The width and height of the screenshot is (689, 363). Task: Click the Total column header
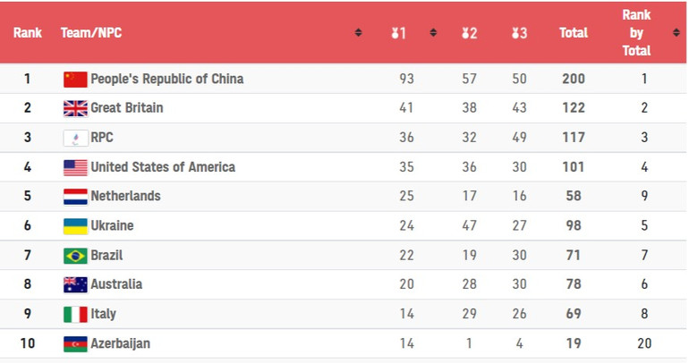pos(574,33)
